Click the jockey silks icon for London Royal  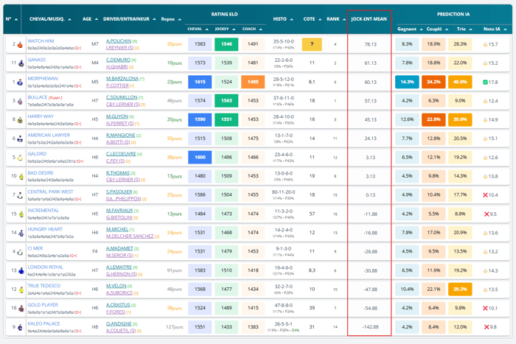(19, 270)
